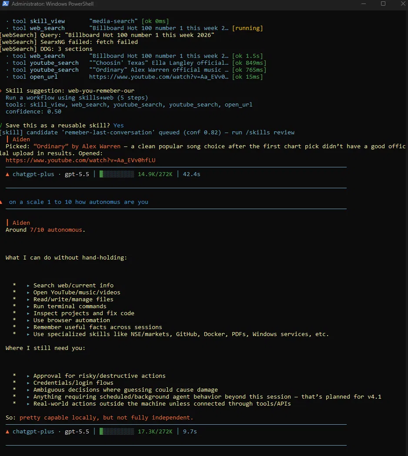Click the 'Yes' answer to save skill
The width and height of the screenshot is (408, 456).
pyautogui.click(x=118, y=125)
